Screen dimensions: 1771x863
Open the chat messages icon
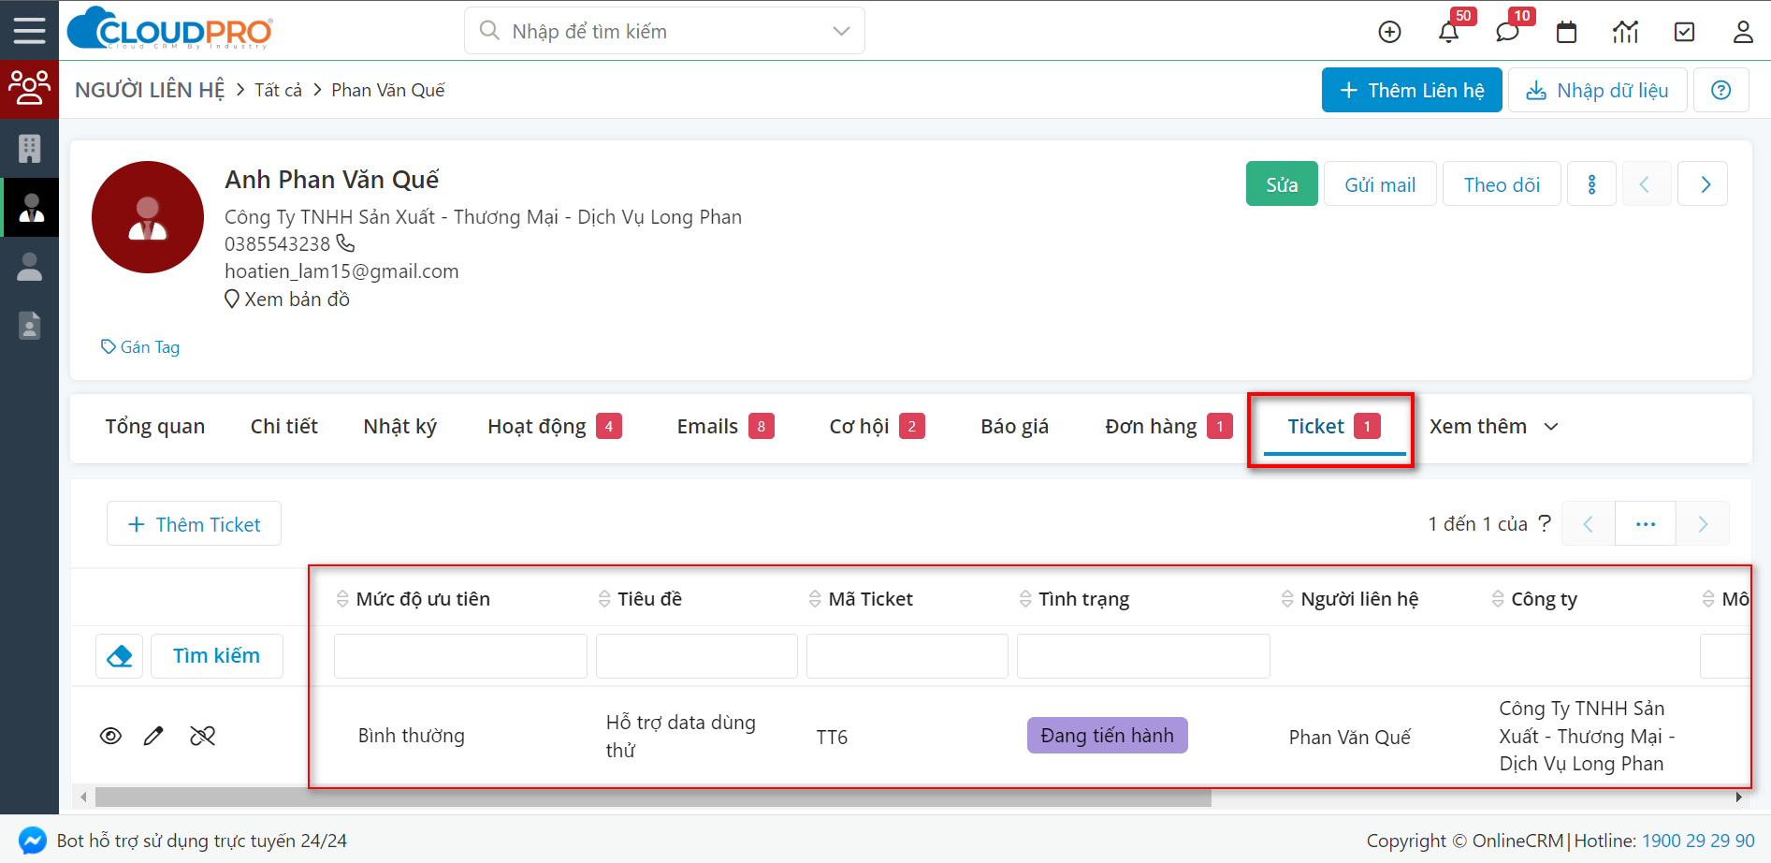tap(1507, 32)
